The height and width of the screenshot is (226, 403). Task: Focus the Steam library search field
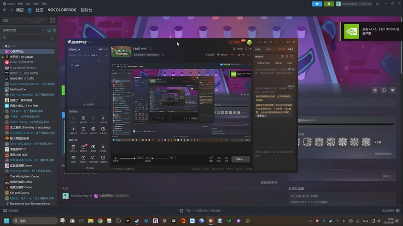coord(25,38)
